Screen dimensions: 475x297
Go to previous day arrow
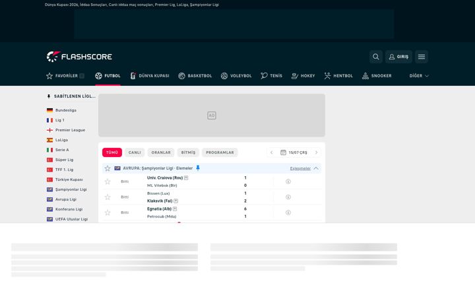coord(271,152)
